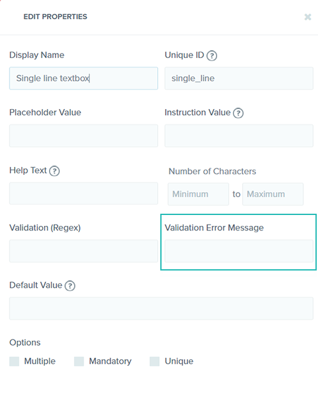The width and height of the screenshot is (318, 393).
Task: Close the Edit Properties panel
Action: coord(308,17)
